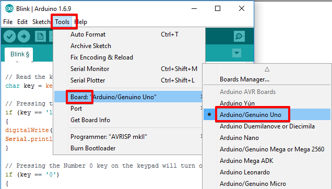Open the tab options dropdown arrow
This screenshot has height=189, width=332.
click(236, 53)
